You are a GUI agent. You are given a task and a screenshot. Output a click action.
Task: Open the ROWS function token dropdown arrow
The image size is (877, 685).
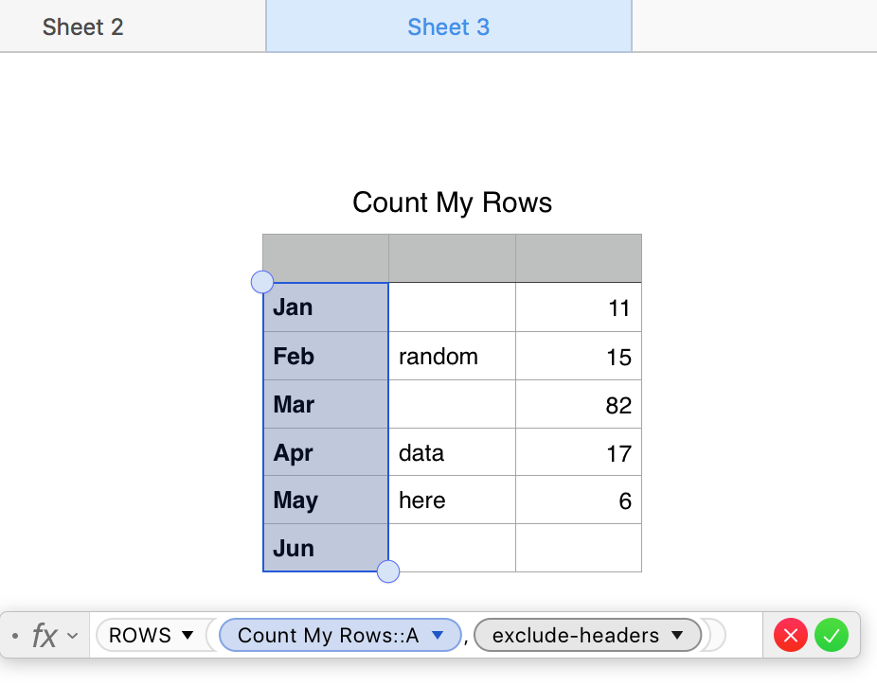point(188,635)
